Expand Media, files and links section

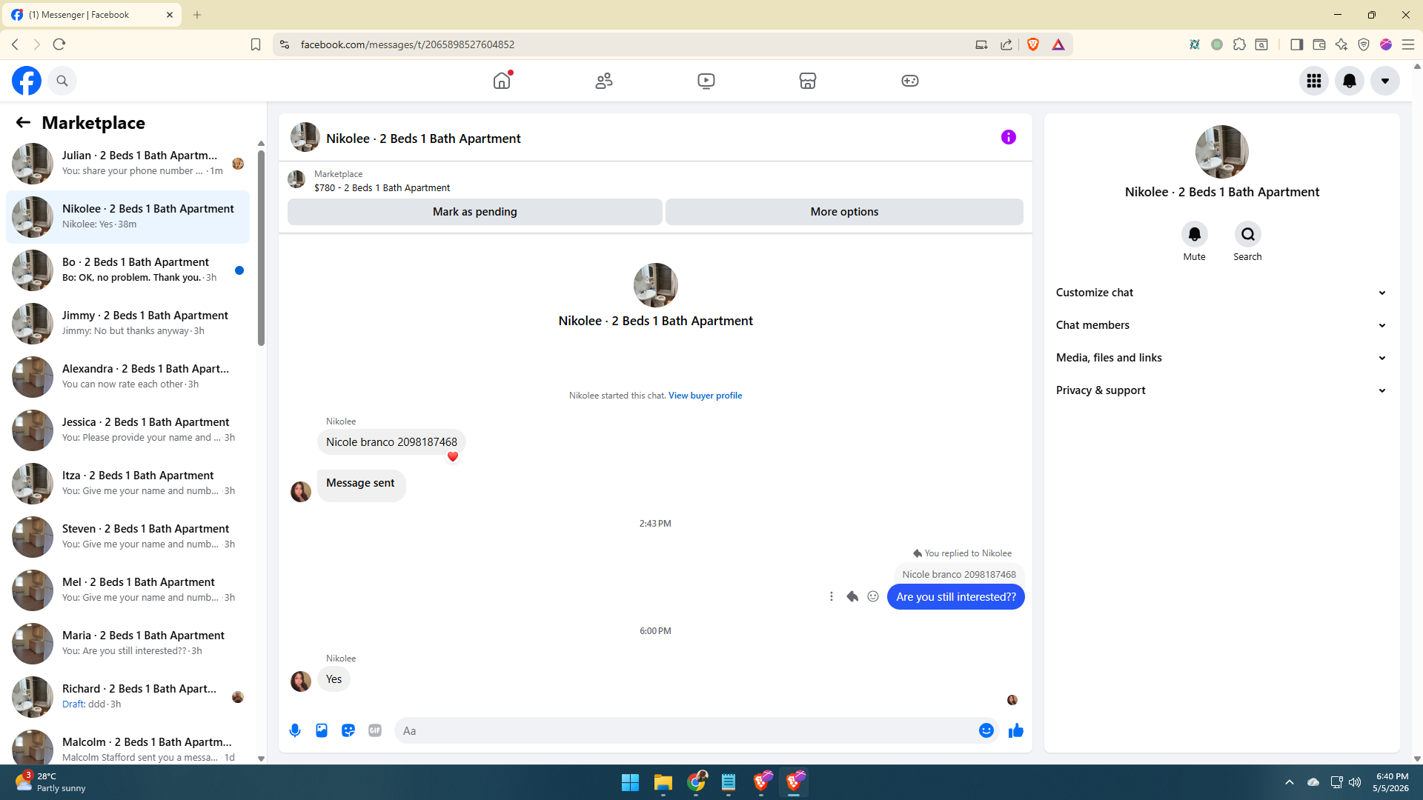[1221, 358]
